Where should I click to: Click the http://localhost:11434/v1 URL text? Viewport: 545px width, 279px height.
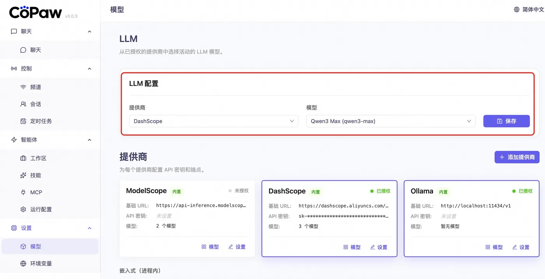(476, 206)
